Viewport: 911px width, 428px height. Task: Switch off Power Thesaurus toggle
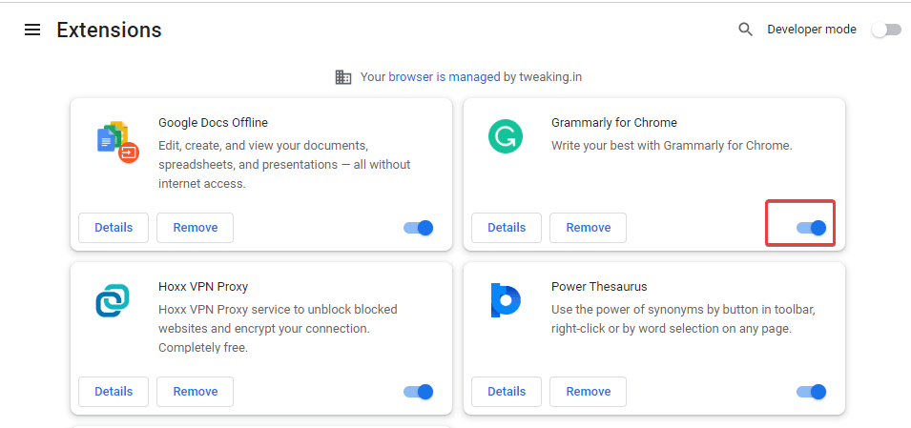811,392
